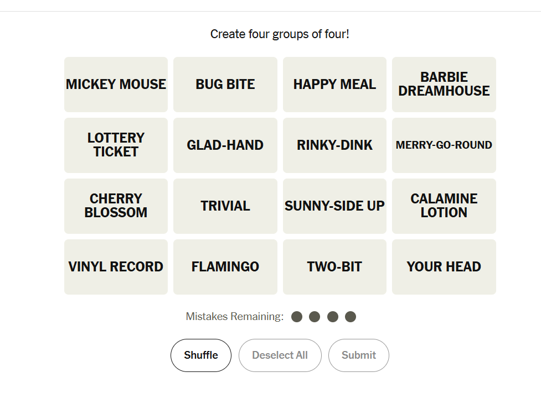Click the first Mistakes Remaining dot
541x393 pixels.
pyautogui.click(x=297, y=317)
